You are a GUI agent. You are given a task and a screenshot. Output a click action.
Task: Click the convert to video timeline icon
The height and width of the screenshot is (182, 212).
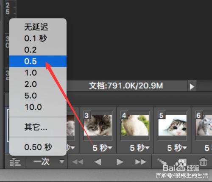pyautogui.click(x=15, y=162)
